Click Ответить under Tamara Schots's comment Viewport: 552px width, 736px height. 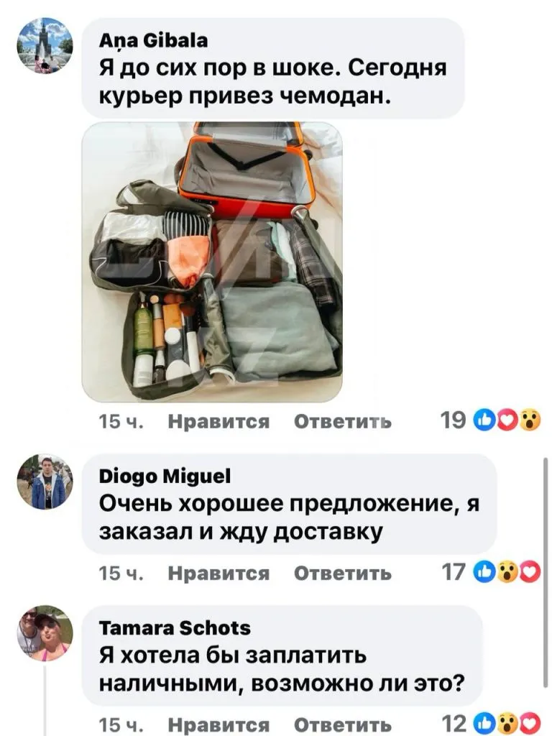[343, 724]
